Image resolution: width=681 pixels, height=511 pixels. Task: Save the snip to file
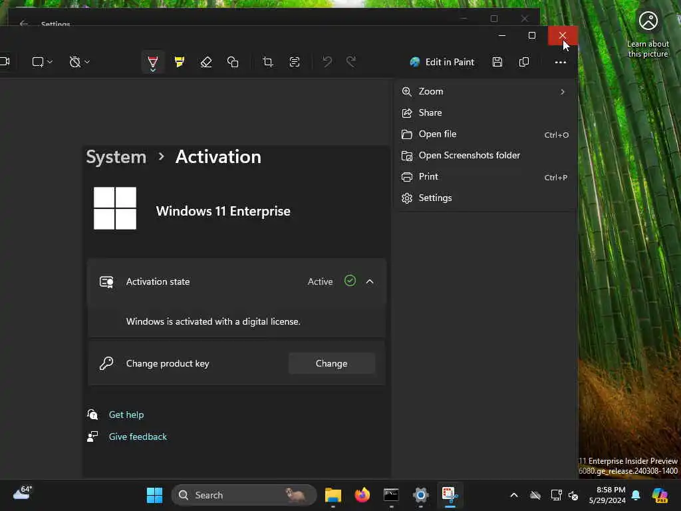point(497,62)
